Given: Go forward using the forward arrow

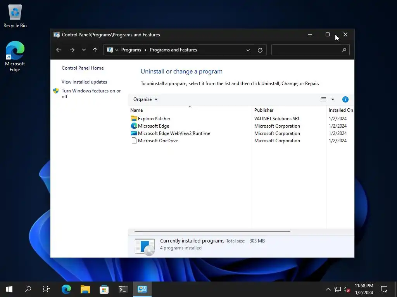Looking at the screenshot, I should (x=72, y=50).
